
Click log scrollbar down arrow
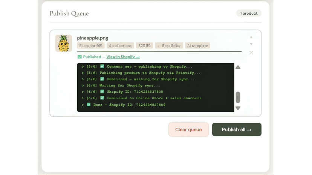238,108
